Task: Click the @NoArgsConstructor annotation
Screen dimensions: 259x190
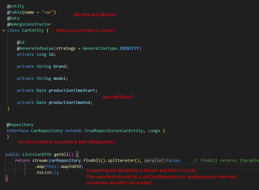Action: (29, 24)
